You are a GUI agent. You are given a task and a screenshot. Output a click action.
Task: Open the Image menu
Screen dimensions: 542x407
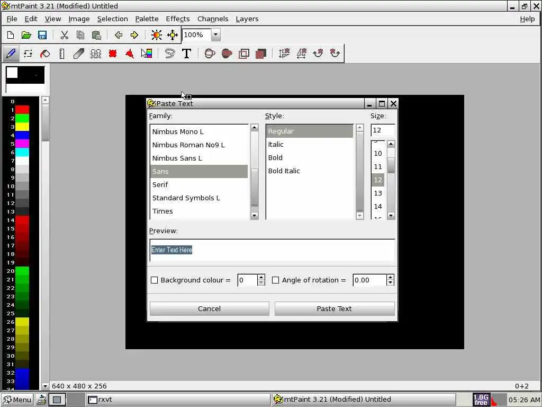pos(79,19)
